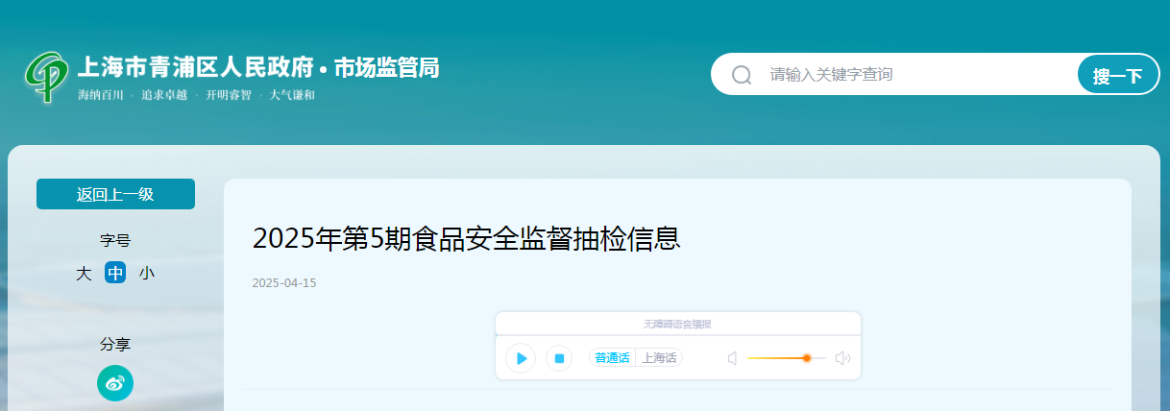Select medium font size 中

click(115, 273)
